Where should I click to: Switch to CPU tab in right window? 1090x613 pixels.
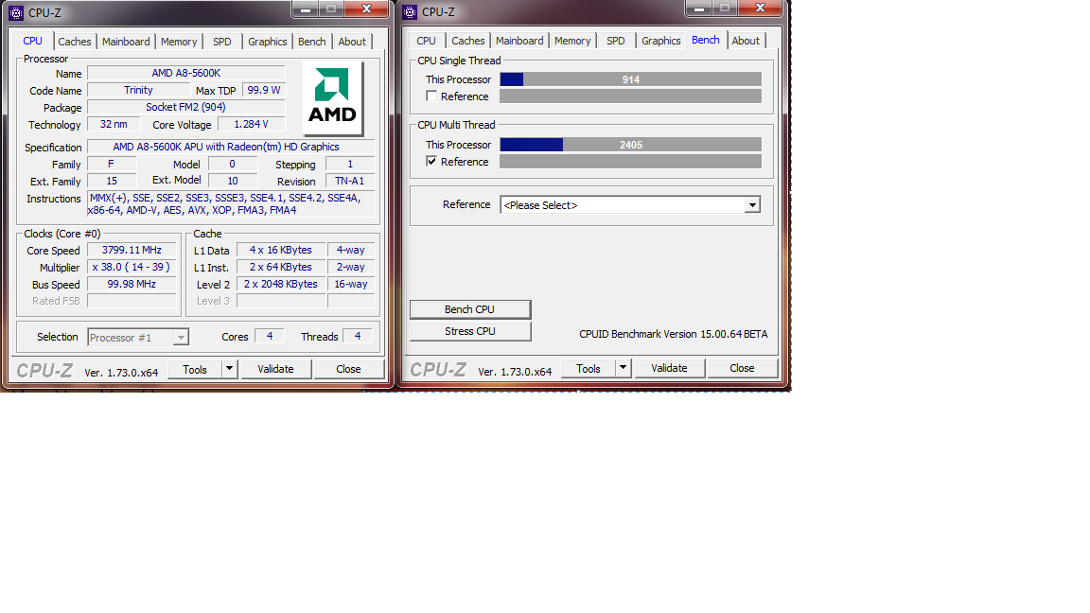426,41
